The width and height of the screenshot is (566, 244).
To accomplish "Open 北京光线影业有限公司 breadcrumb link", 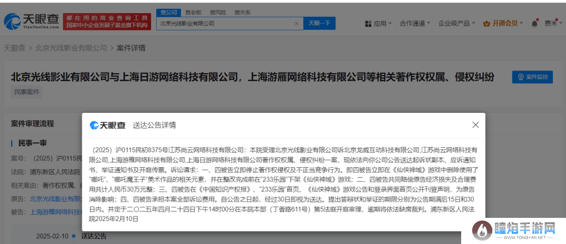I will tap(71, 48).
